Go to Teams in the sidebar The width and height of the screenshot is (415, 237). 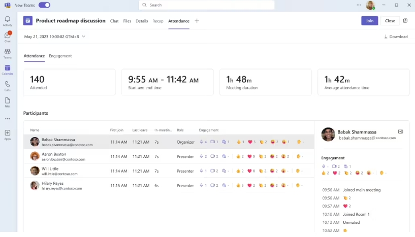[x=7, y=53]
